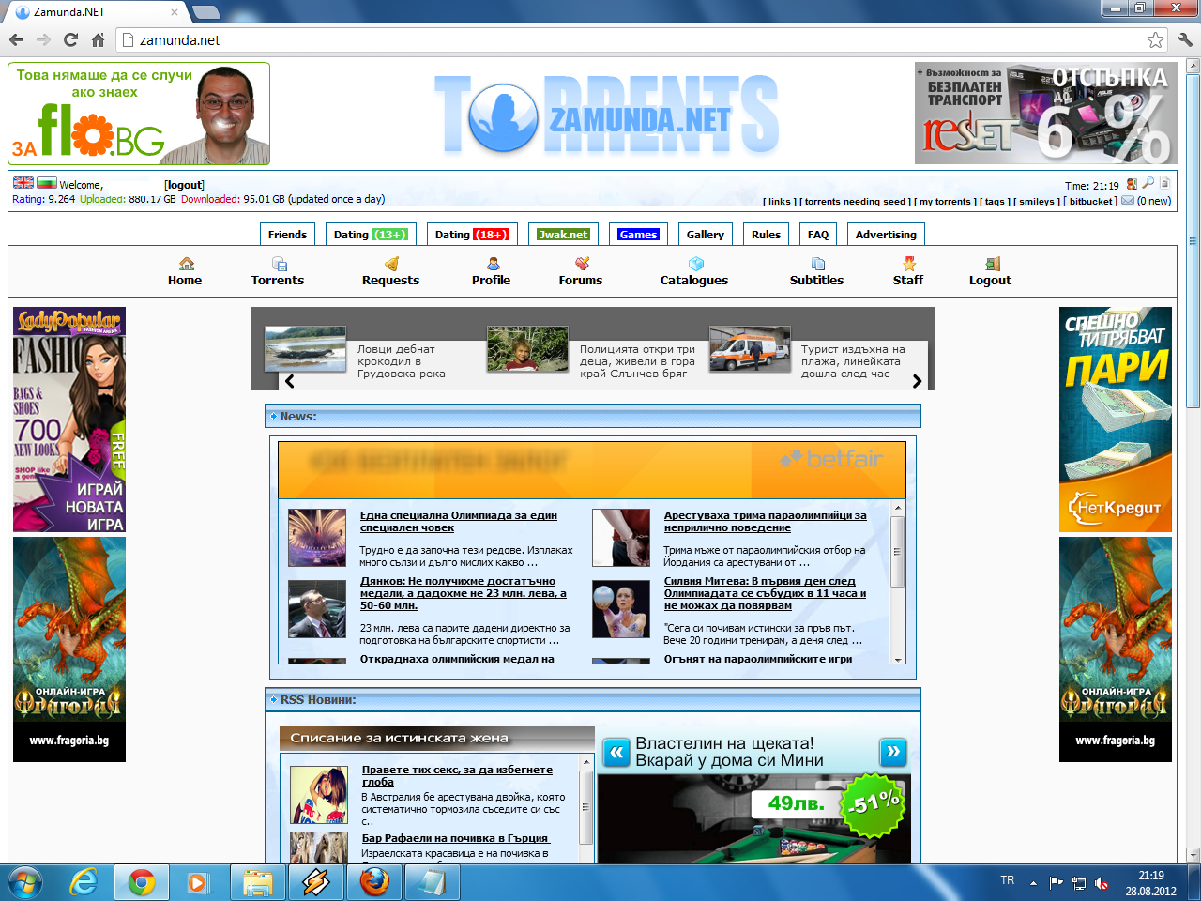
Task: Open the Jwak.net tab
Action: (563, 235)
